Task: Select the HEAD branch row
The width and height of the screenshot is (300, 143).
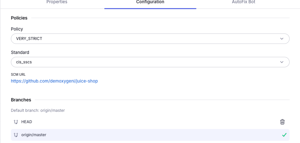Action: click(150, 122)
